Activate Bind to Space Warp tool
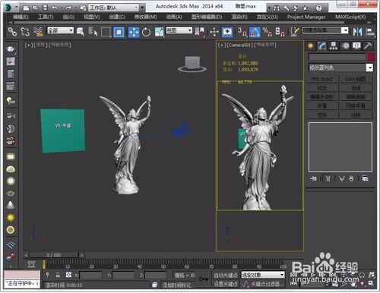Image resolution: width=380 pixels, height=293 pixels. [38, 32]
